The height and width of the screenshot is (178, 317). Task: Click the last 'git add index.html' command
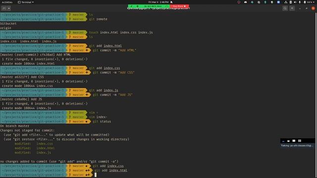tap(111, 170)
